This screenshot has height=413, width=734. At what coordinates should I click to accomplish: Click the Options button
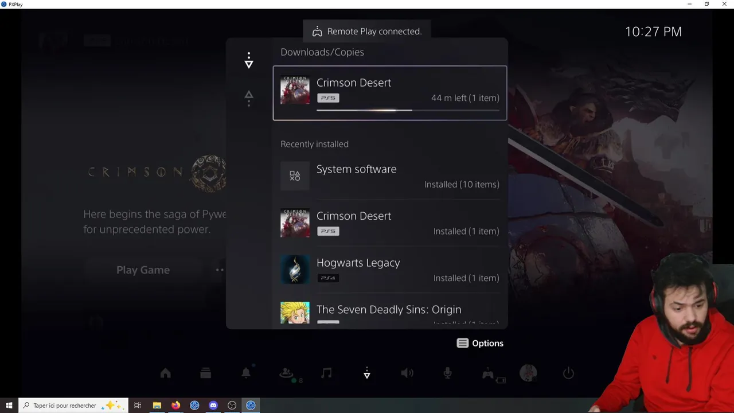tap(480, 343)
